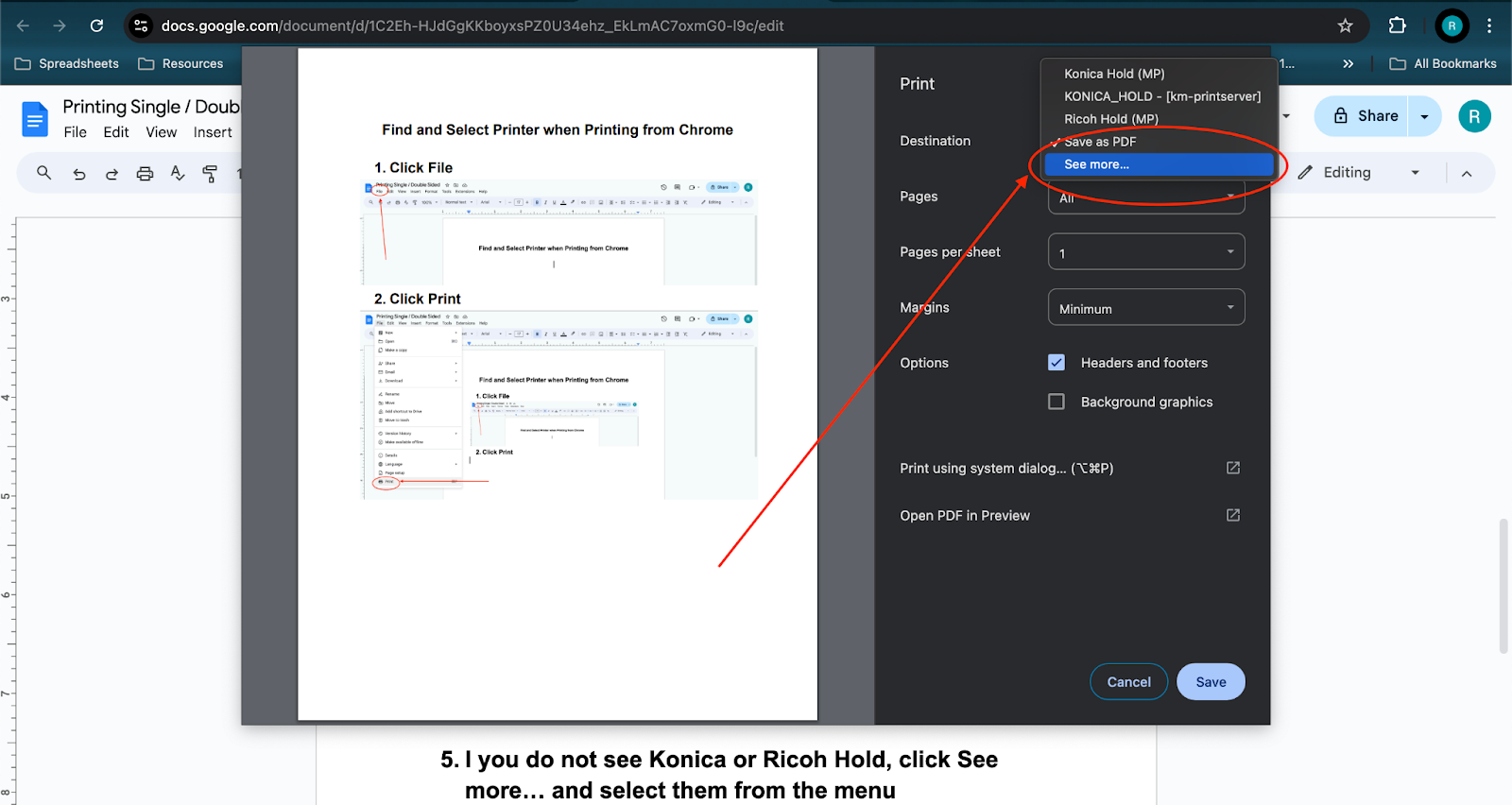The image size is (1512, 805).
Task: Click the Cancel button
Action: pos(1129,682)
